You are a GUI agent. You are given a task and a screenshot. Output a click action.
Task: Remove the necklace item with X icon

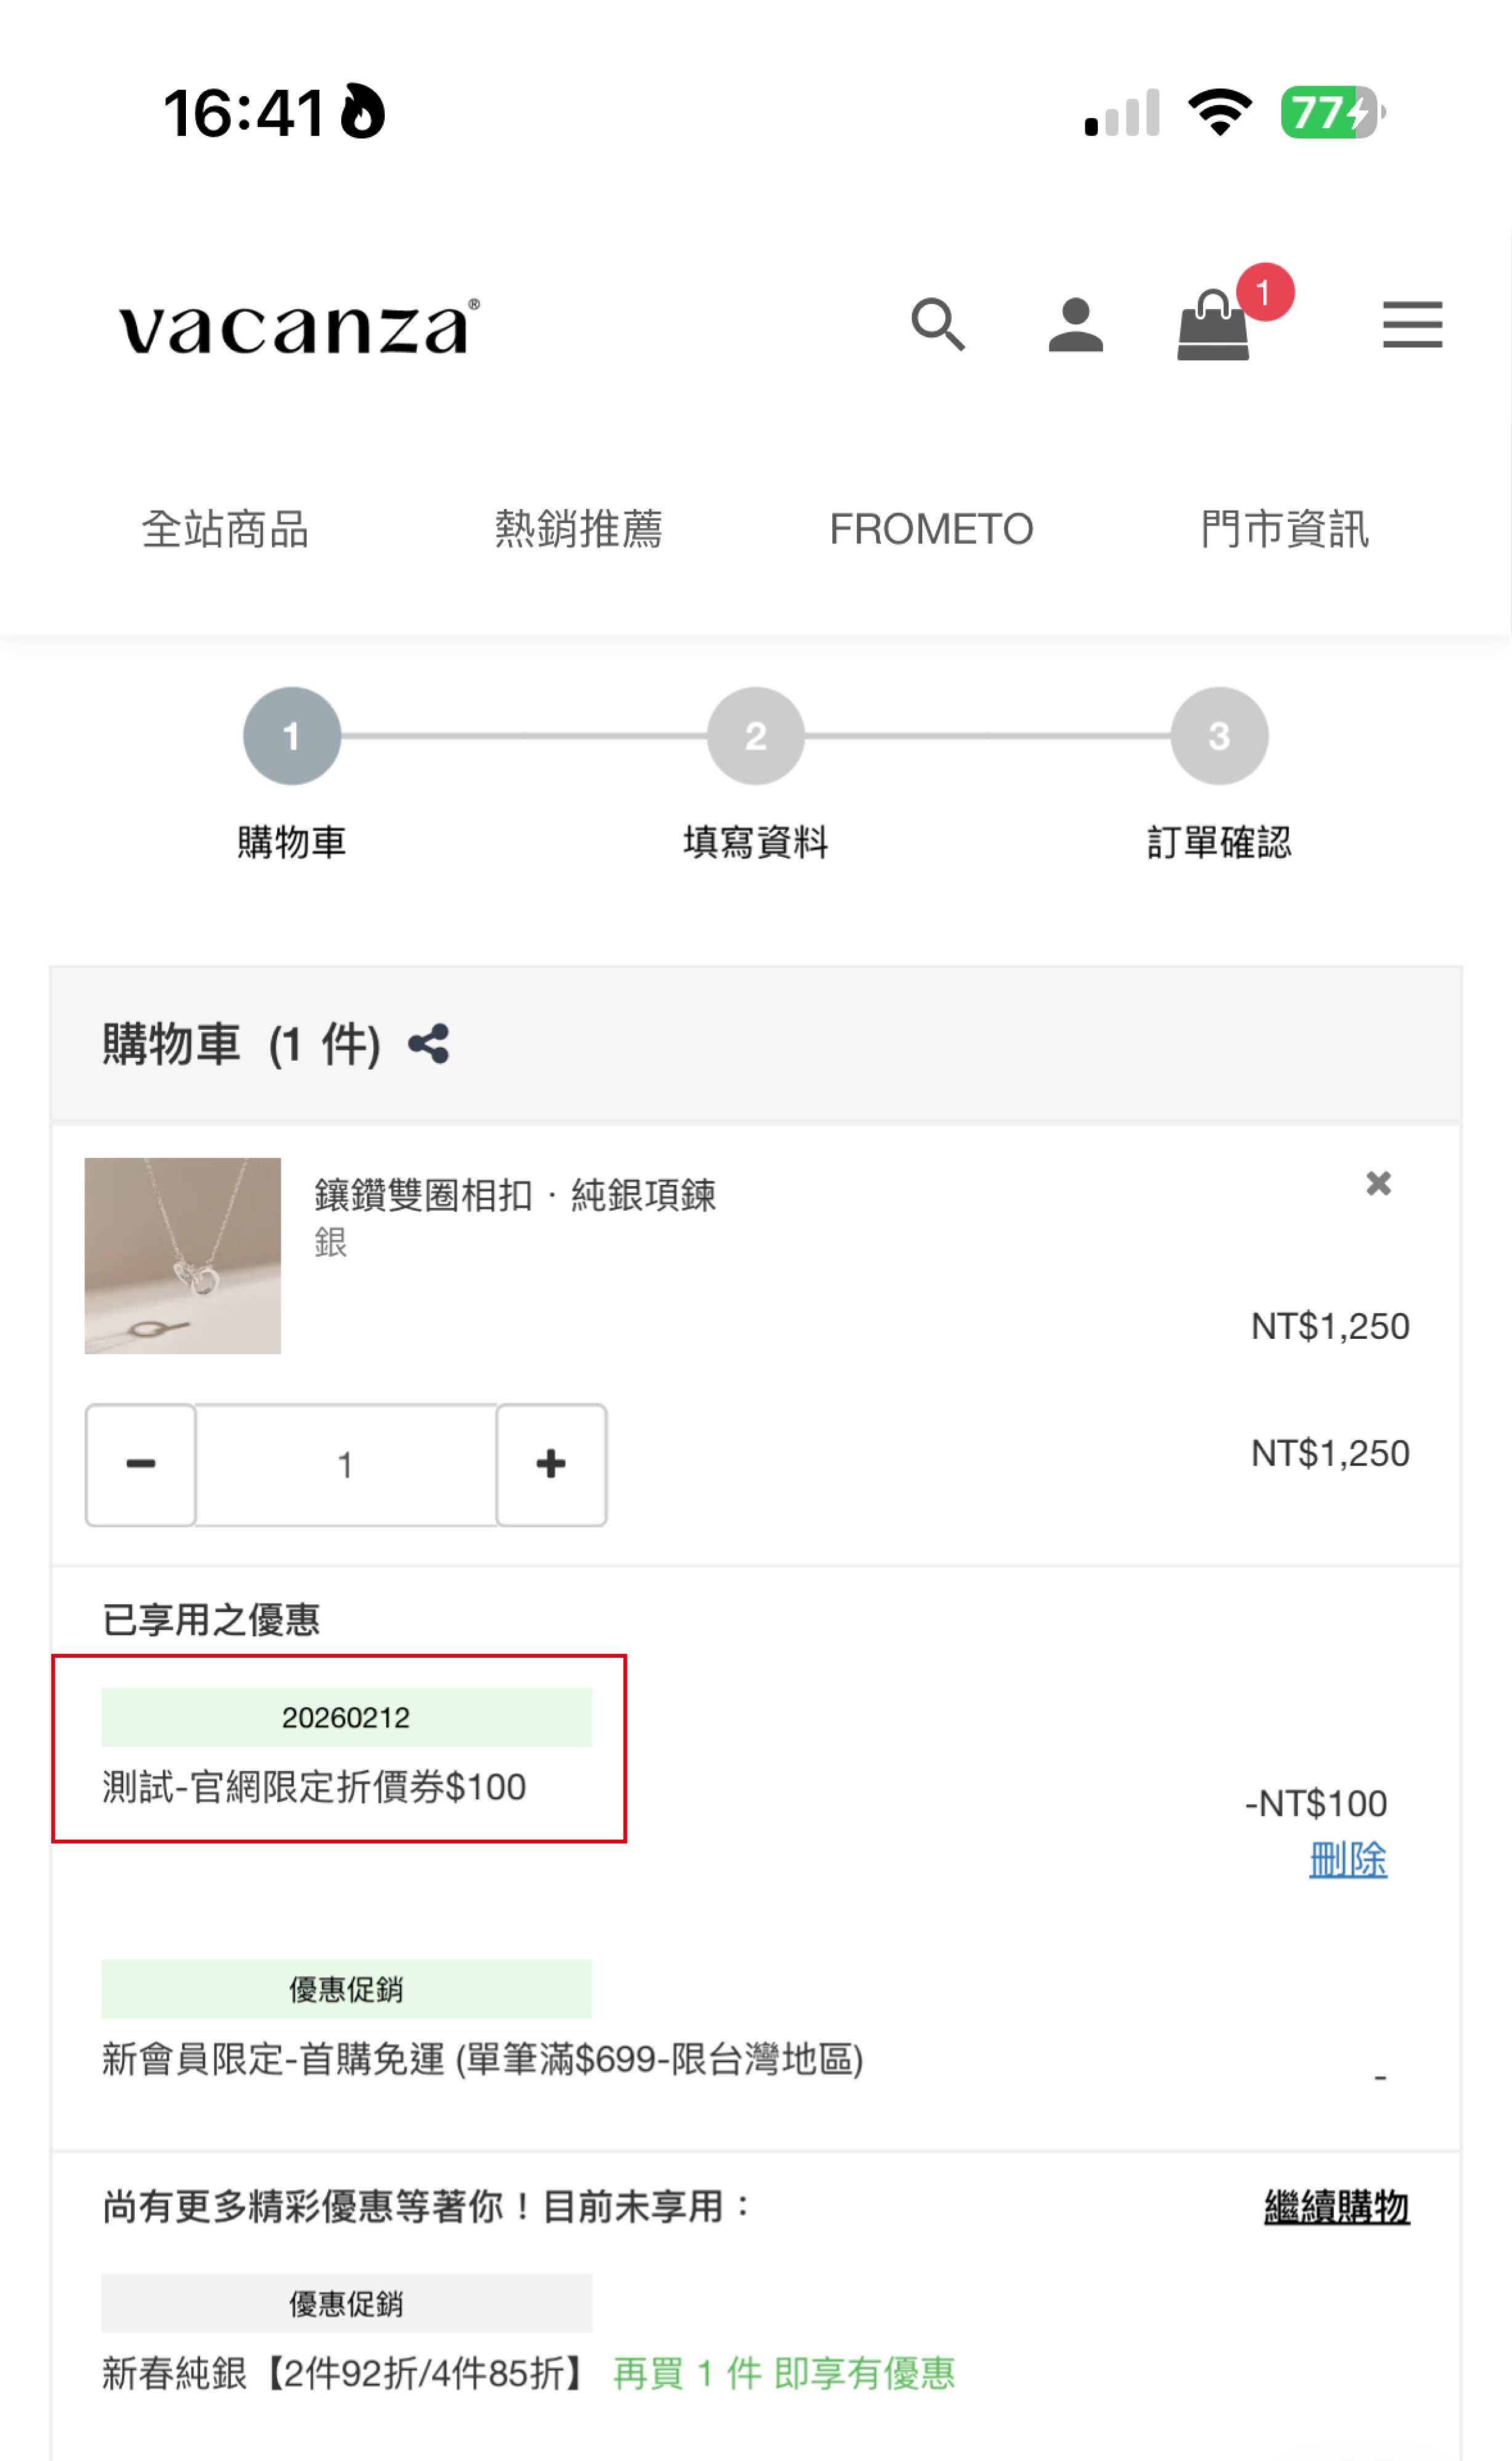pos(1378,1184)
